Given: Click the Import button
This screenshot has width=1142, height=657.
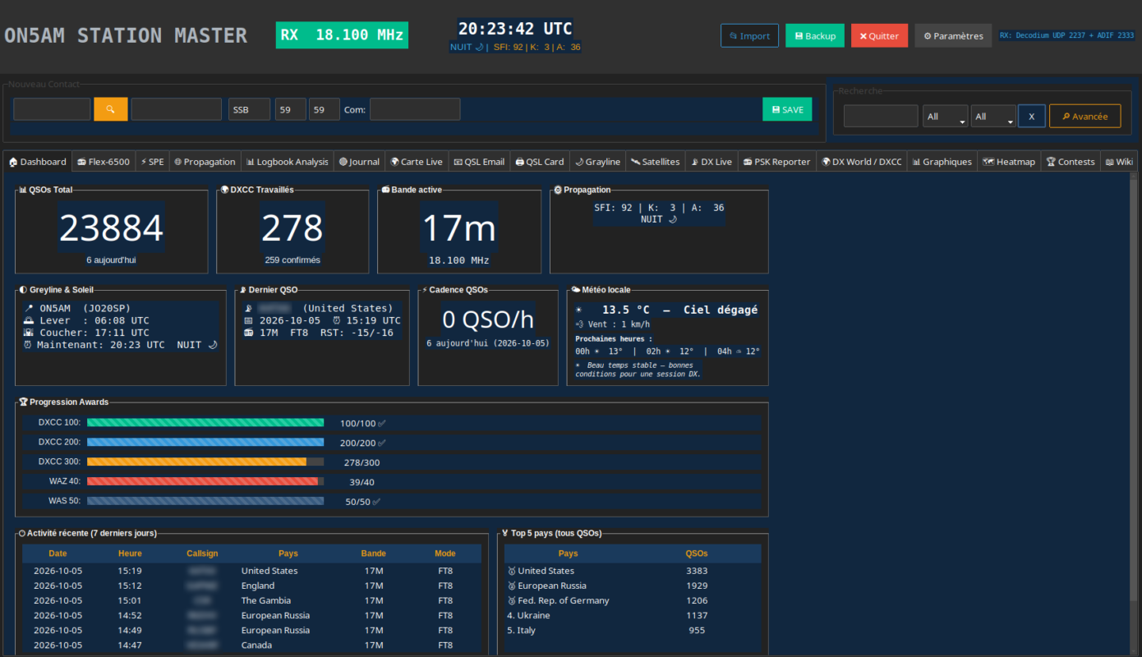Looking at the screenshot, I should [x=749, y=36].
